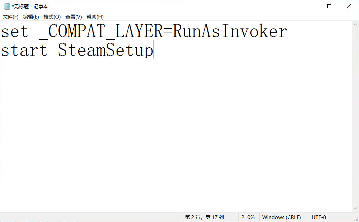Close the Notepad window

pyautogui.click(x=349, y=6)
